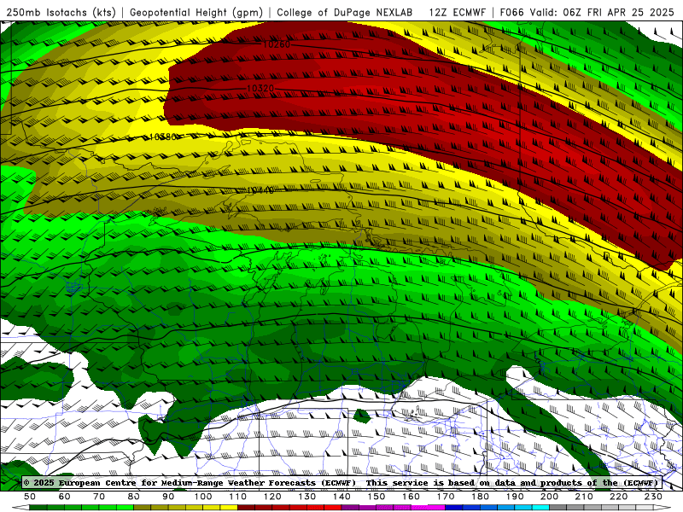
Task: Click the 80 knot legend label
Action: (x=134, y=497)
